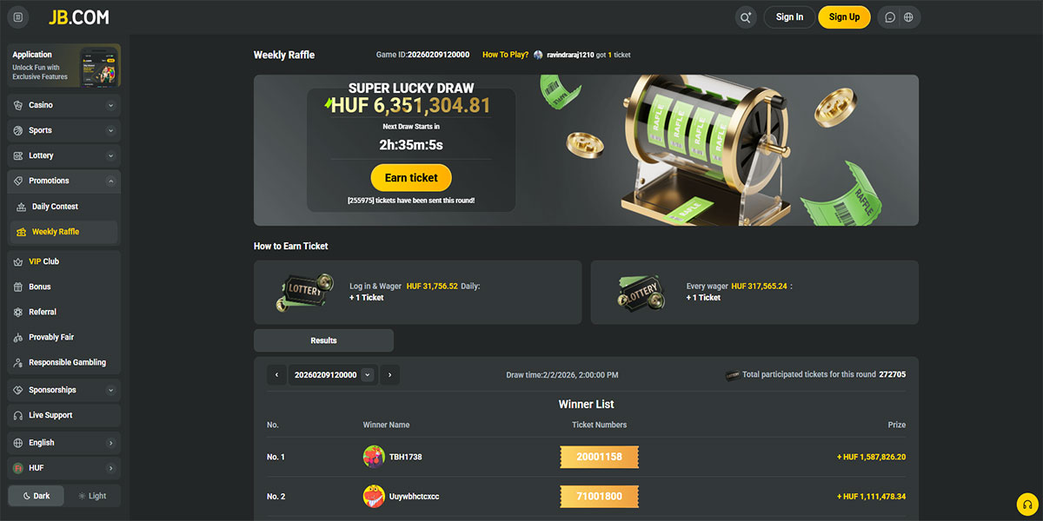The height and width of the screenshot is (521, 1043).
Task: Toggle the sidebar menu icon beside JB.COM
Action: (18, 17)
